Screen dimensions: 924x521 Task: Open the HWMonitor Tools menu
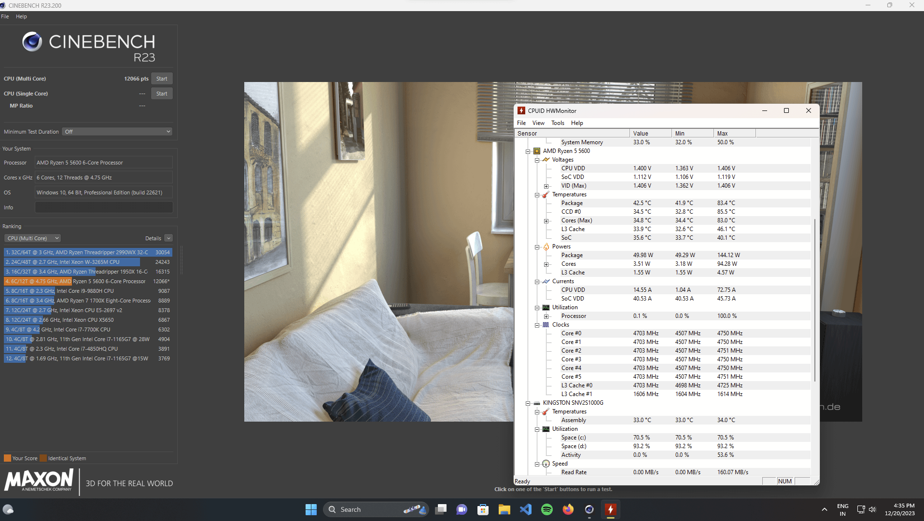[558, 123]
